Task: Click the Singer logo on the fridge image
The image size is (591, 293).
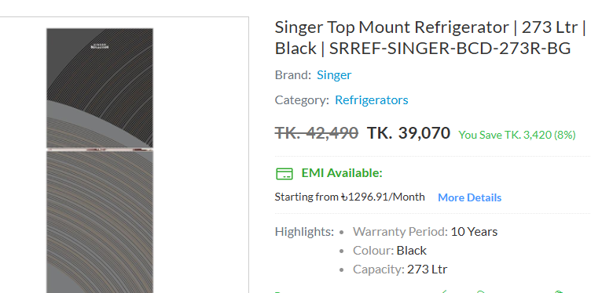Action: point(100,46)
